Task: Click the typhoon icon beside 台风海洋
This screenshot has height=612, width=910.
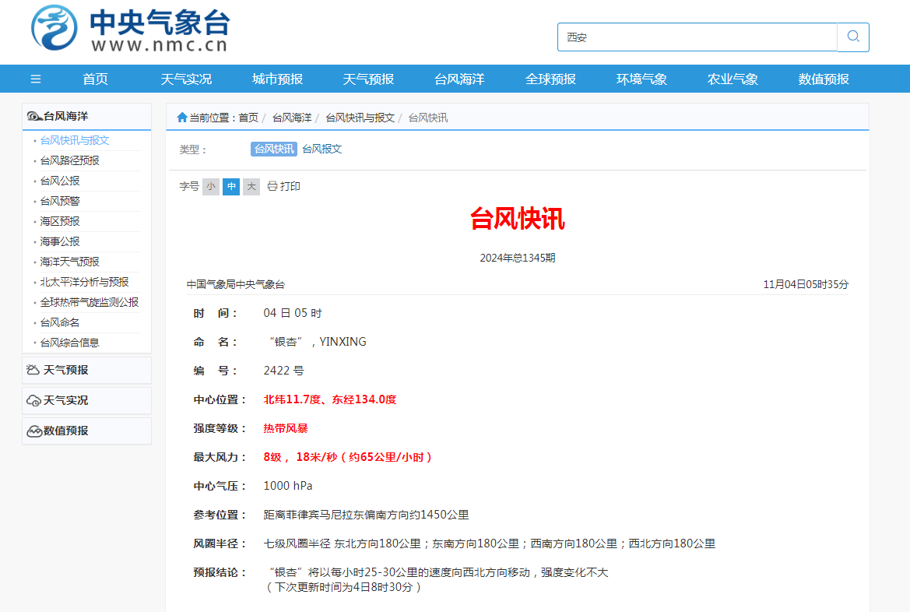Action: click(x=34, y=117)
